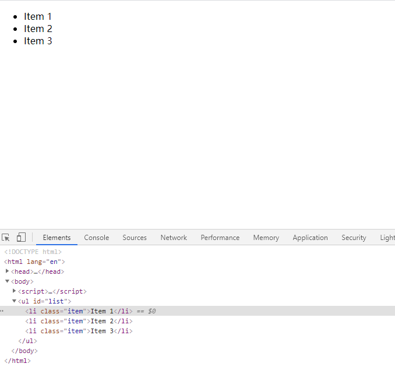395x374 pixels.
Task: Switch to the Elements tab
Action: (57, 238)
